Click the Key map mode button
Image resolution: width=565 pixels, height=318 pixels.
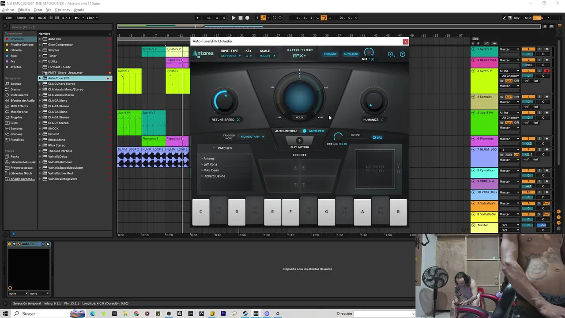point(517,18)
